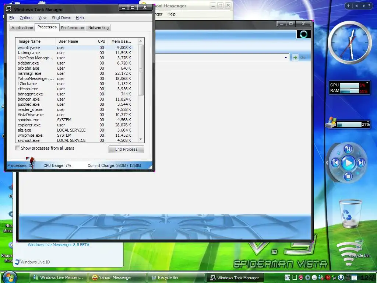Open CPU RAM gadget dropdown arrow
The width and height of the screenshot is (377, 283).
pyautogui.click(x=367, y=83)
